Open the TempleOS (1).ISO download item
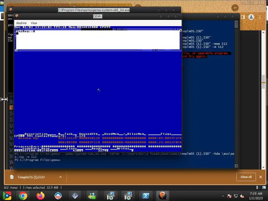268x201 pixels. click(31, 177)
